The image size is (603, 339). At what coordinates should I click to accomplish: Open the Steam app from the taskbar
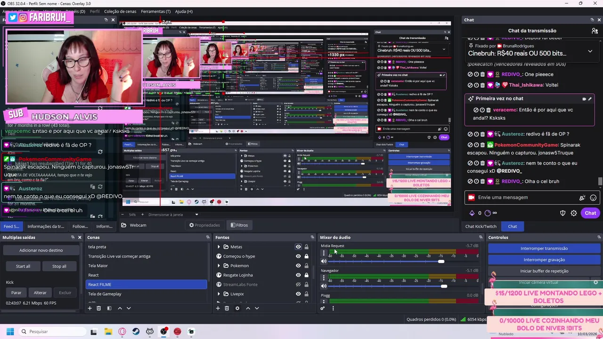click(x=136, y=331)
